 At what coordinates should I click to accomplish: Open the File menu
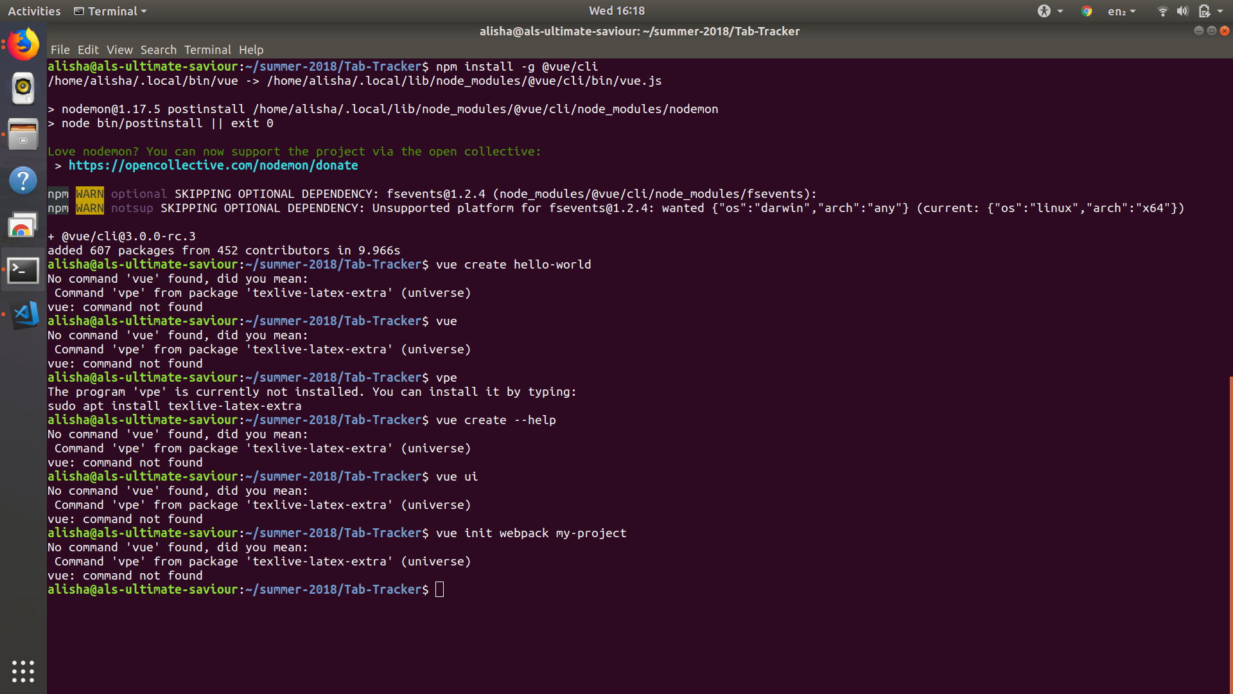[x=60, y=49]
